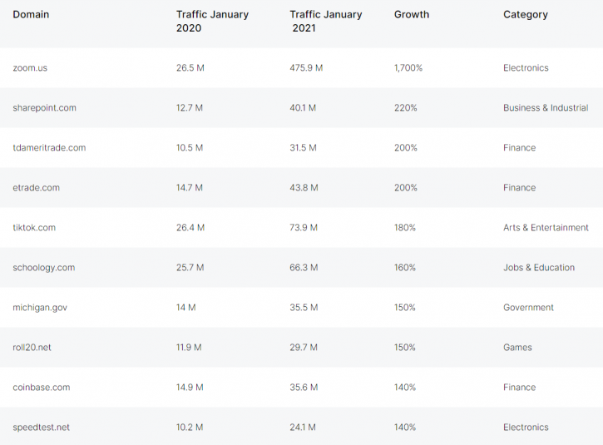
Task: Click the 160% growth value
Action: click(x=404, y=268)
